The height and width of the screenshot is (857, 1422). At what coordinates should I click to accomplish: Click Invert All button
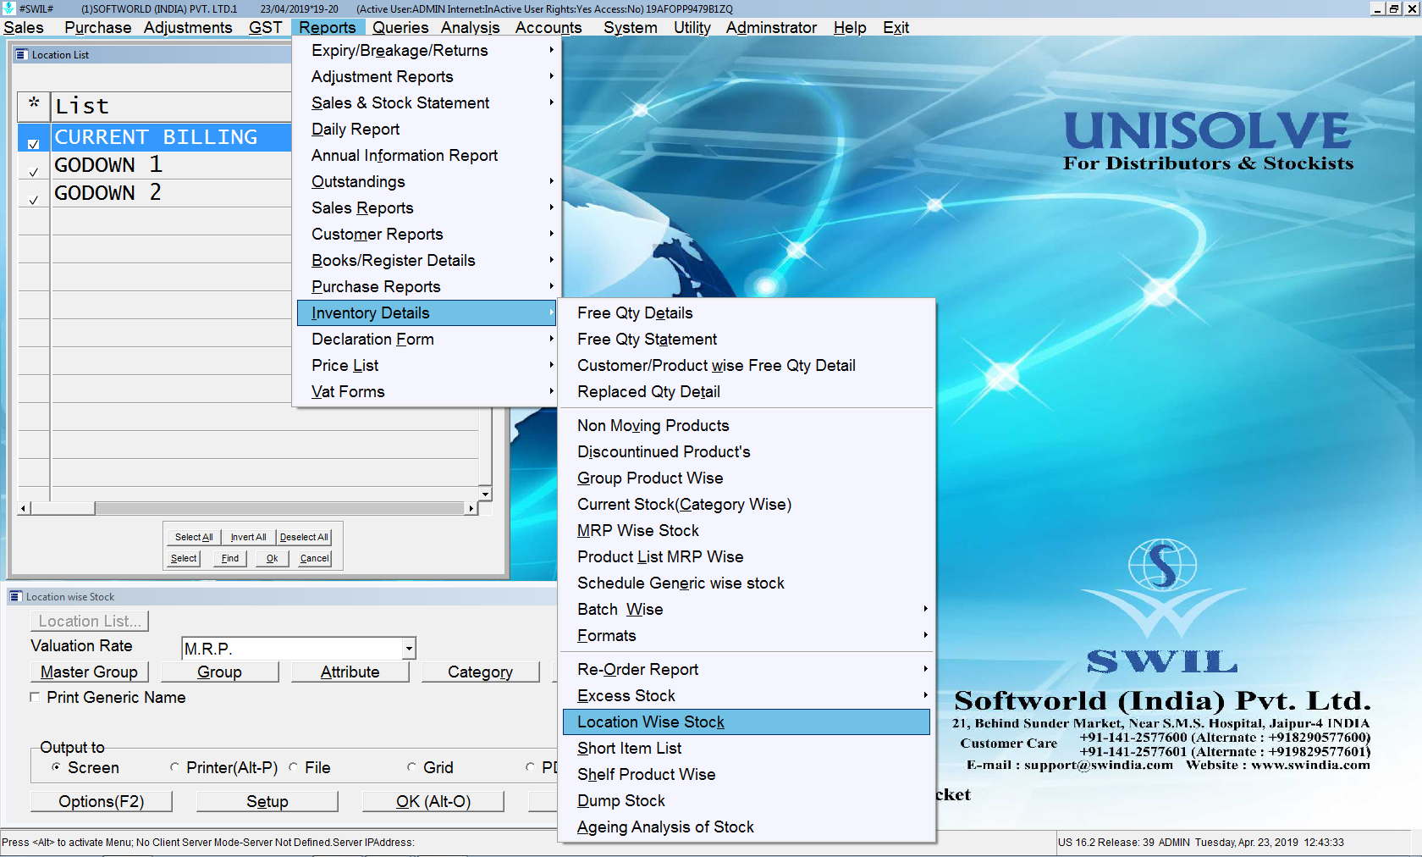click(x=248, y=537)
